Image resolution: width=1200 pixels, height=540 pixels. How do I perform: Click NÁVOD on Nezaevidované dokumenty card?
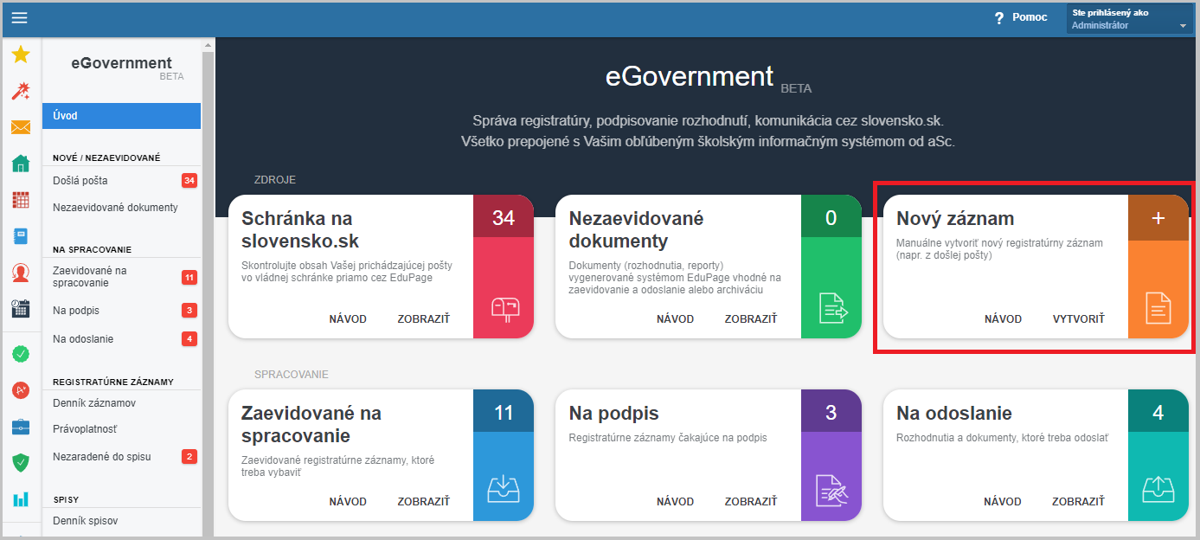click(x=676, y=319)
